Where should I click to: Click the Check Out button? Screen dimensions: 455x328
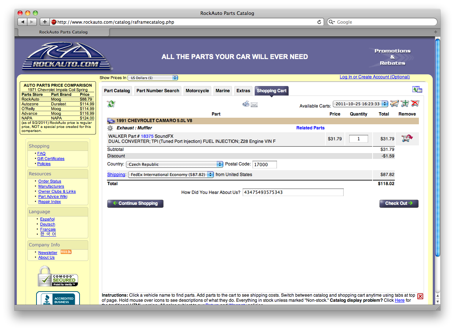click(x=399, y=203)
